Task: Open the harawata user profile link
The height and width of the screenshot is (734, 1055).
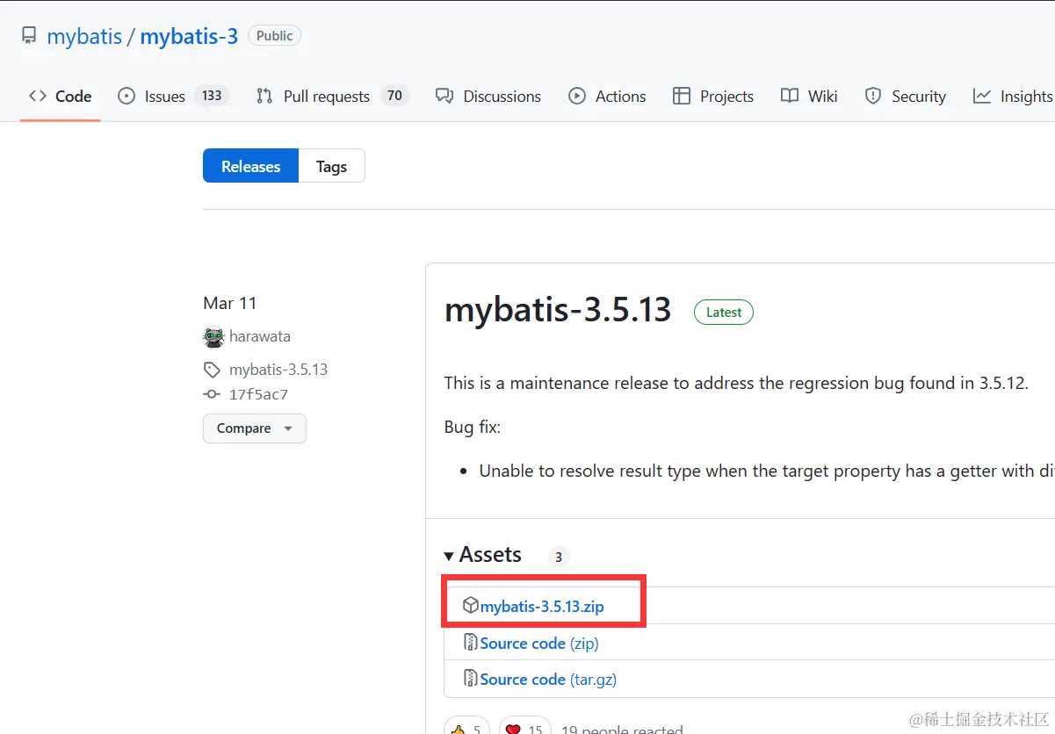Action: 260,336
